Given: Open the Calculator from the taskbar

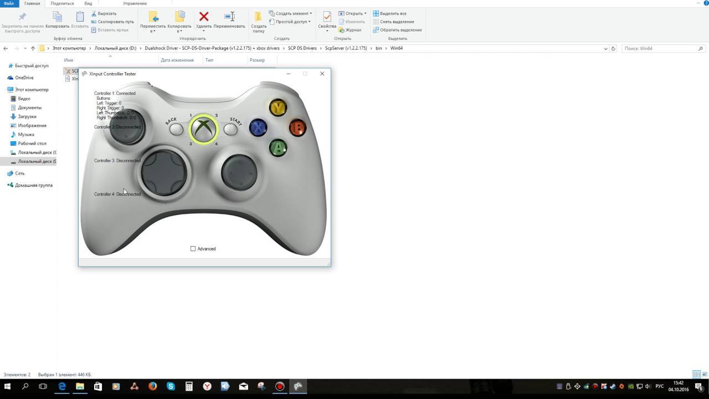Looking at the screenshot, I should [x=189, y=386].
